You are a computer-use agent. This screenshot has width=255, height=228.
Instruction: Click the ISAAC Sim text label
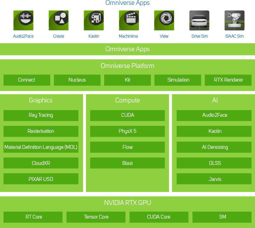click(234, 36)
